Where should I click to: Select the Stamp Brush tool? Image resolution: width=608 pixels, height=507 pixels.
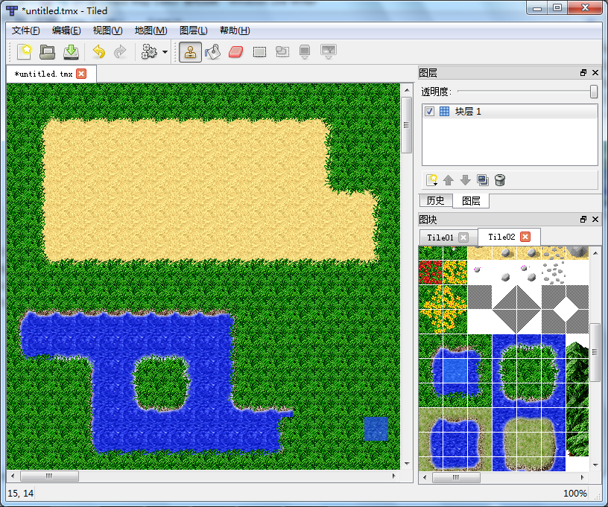190,52
